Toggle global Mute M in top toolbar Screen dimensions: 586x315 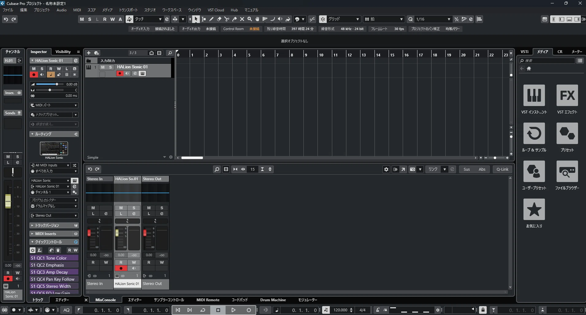[82, 19]
